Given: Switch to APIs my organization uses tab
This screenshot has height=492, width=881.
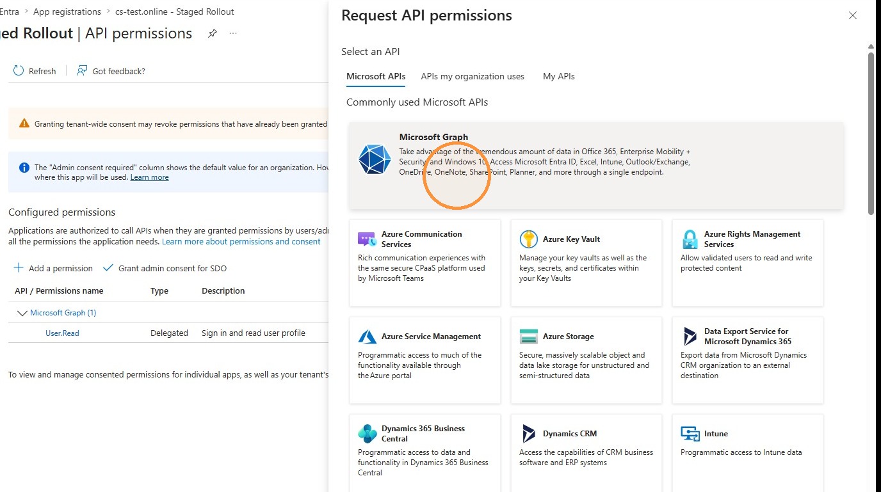Looking at the screenshot, I should tap(473, 76).
